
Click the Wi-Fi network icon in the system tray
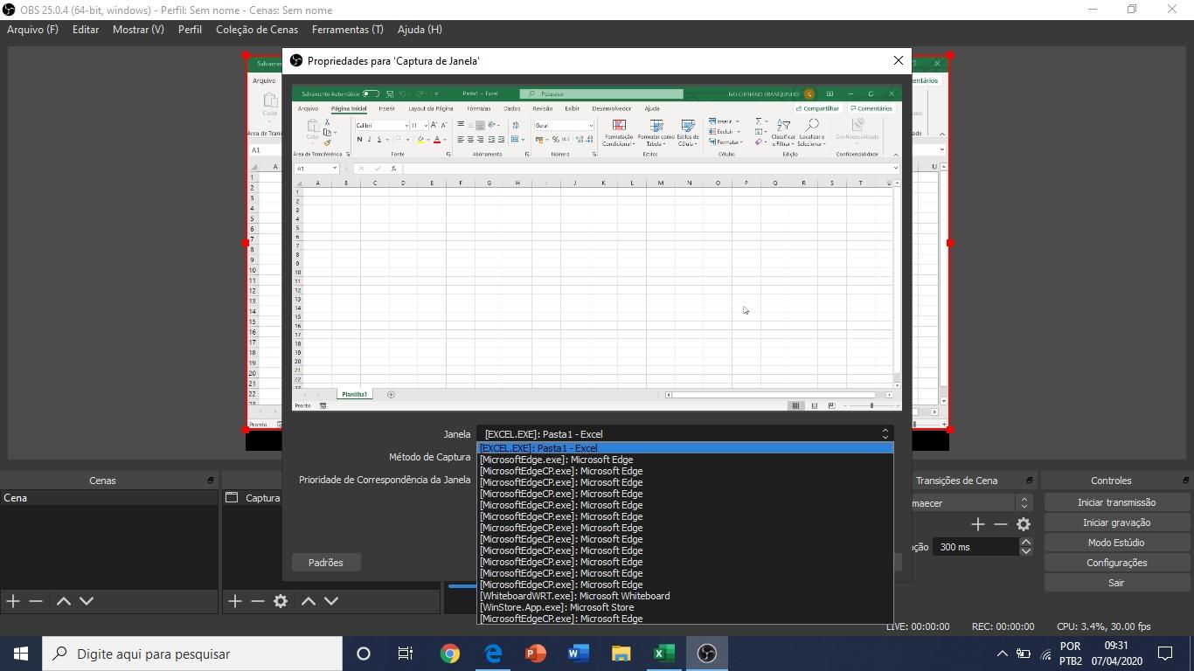(1045, 654)
